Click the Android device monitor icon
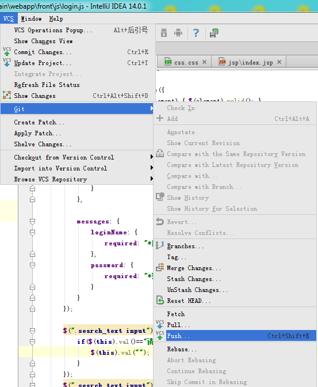This screenshot has height=387, width=318. [x=178, y=33]
